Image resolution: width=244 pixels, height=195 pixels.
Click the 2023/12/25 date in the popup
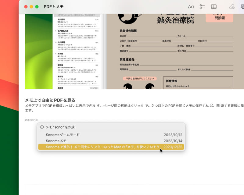173,147
